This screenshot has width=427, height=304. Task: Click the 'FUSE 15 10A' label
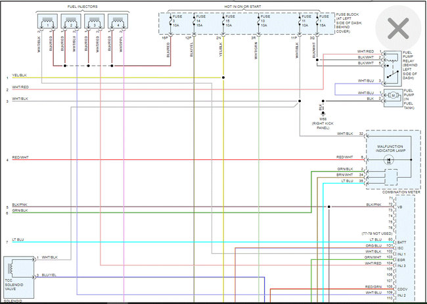pyautogui.click(x=230, y=21)
